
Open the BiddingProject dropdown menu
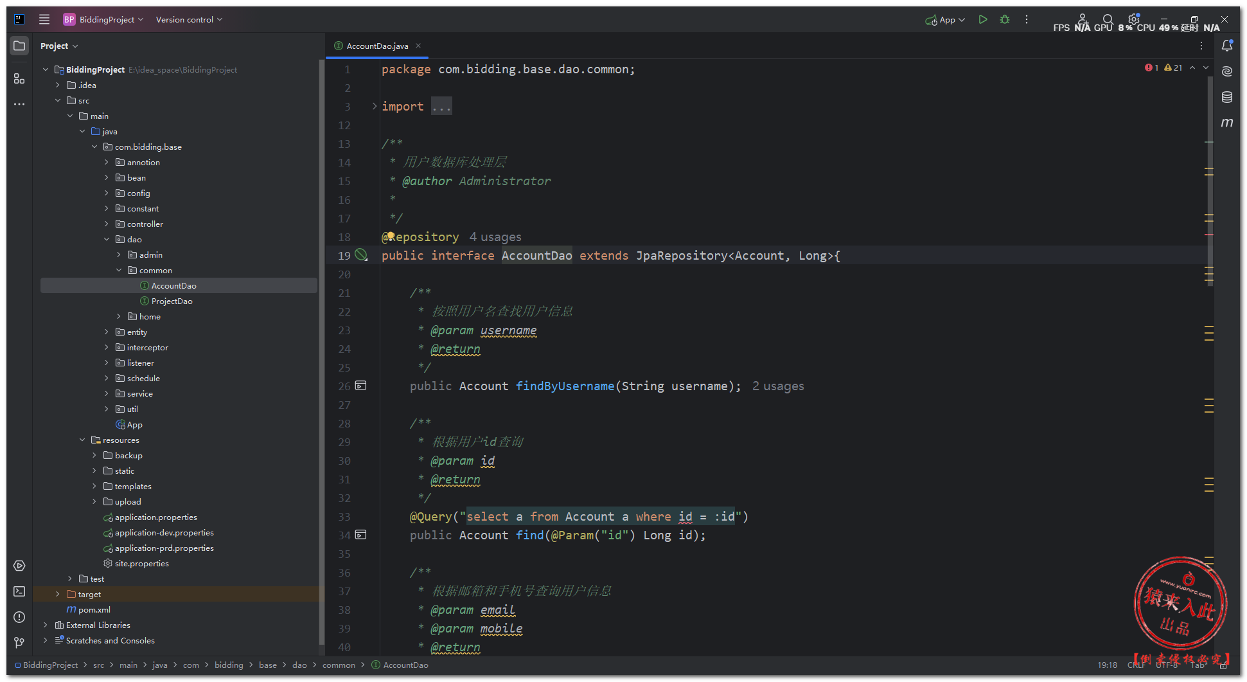point(104,20)
